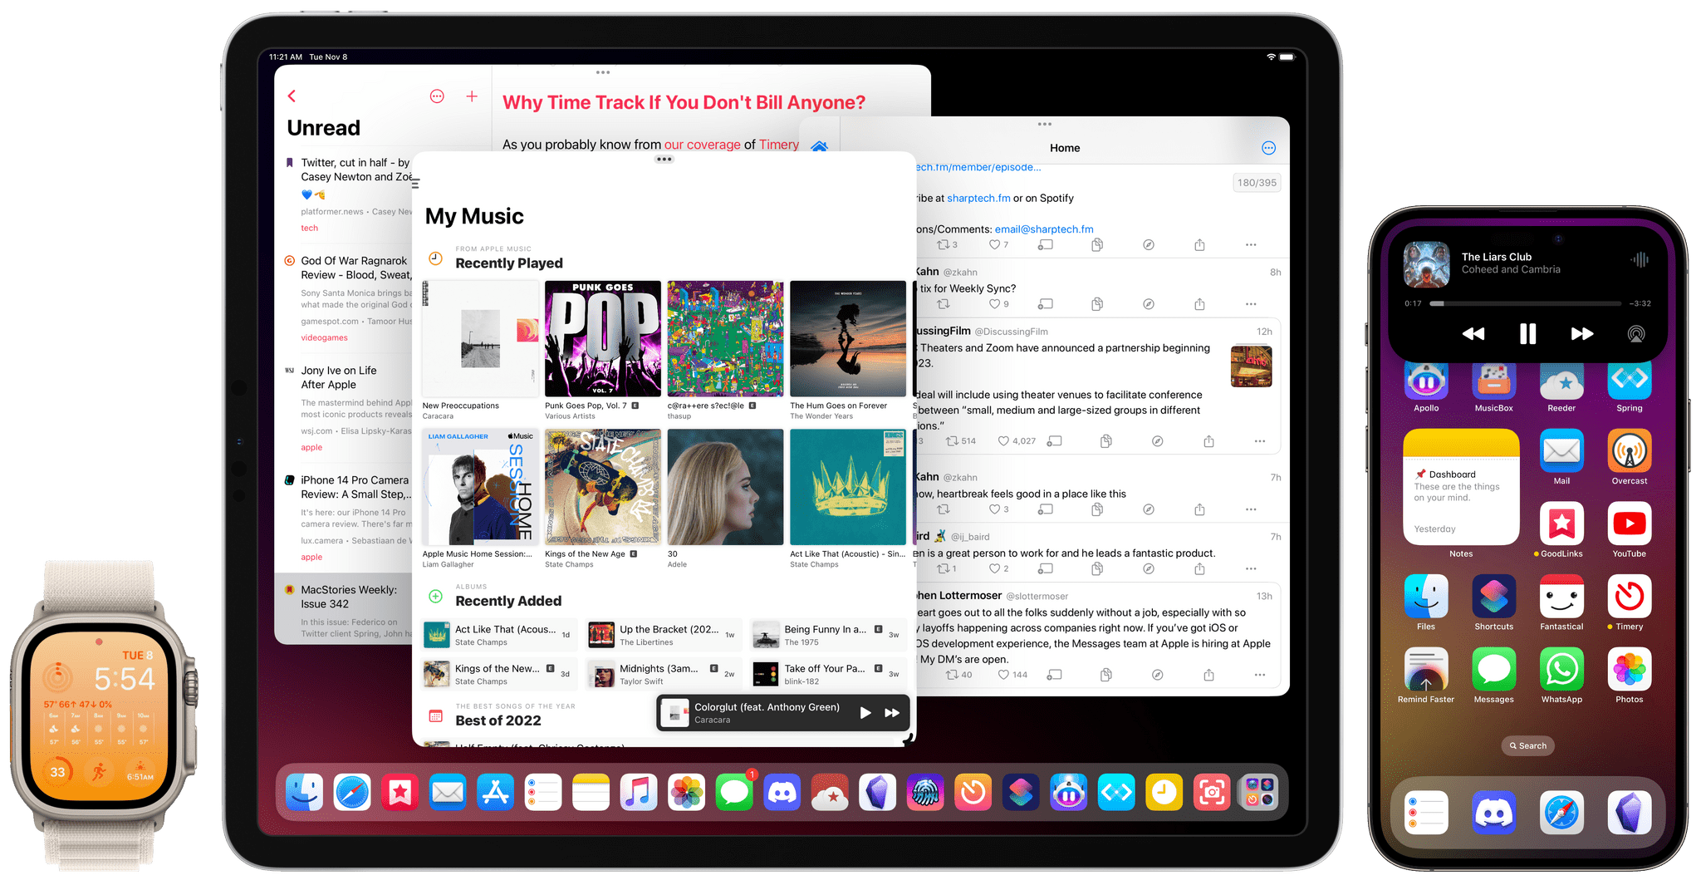Open the email@sharptech.fm link
This screenshot has width=1701, height=885.
pyautogui.click(x=1044, y=229)
